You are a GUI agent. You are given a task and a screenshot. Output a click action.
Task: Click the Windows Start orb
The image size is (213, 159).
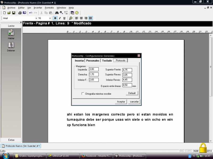pyautogui.click(x=6, y=156)
